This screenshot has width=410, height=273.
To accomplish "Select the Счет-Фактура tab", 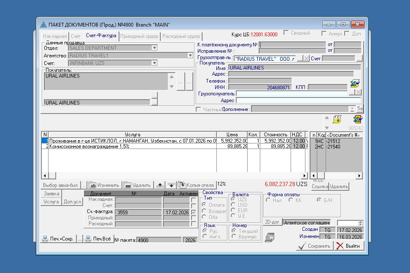I will [x=101, y=35].
